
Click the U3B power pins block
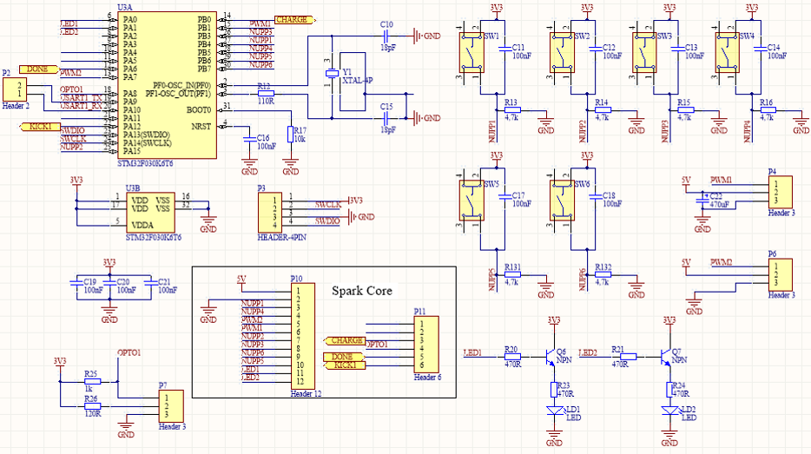[x=149, y=211]
